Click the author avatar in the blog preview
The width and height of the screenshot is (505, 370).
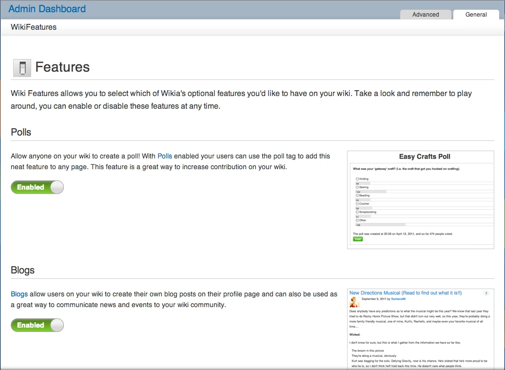[x=354, y=302]
